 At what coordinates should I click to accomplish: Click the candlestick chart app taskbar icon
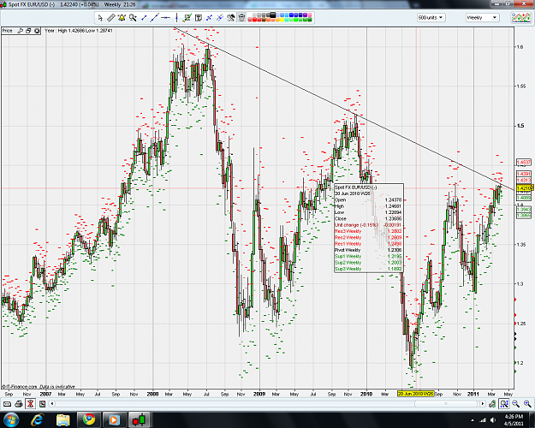(140, 419)
